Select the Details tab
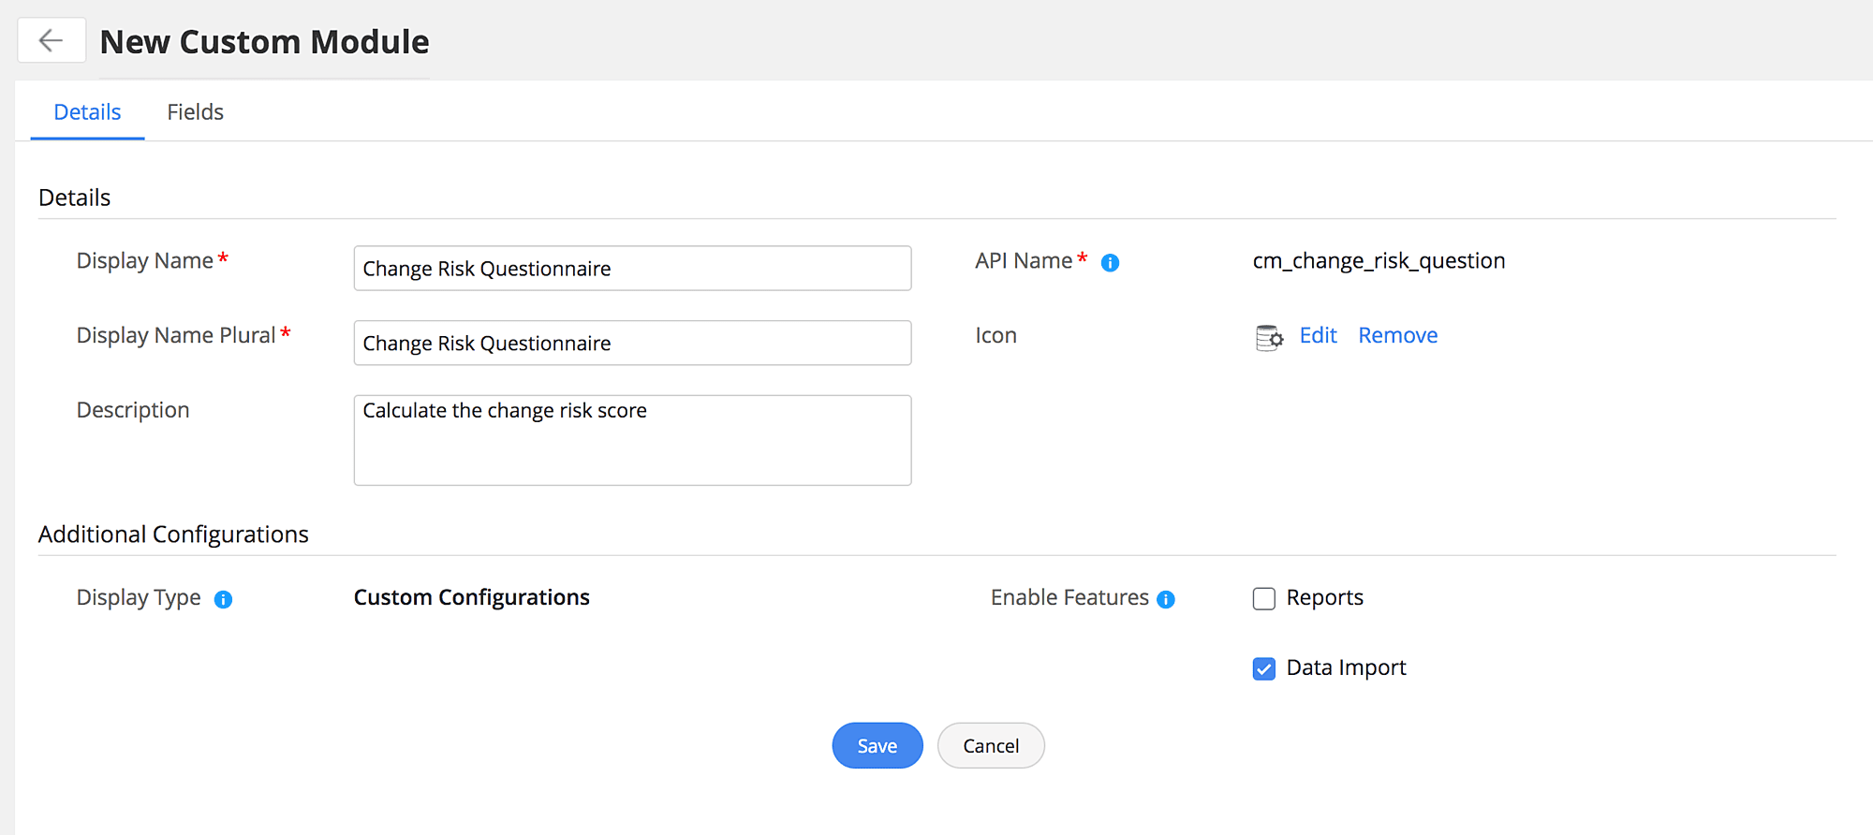The image size is (1873, 835). point(87,112)
